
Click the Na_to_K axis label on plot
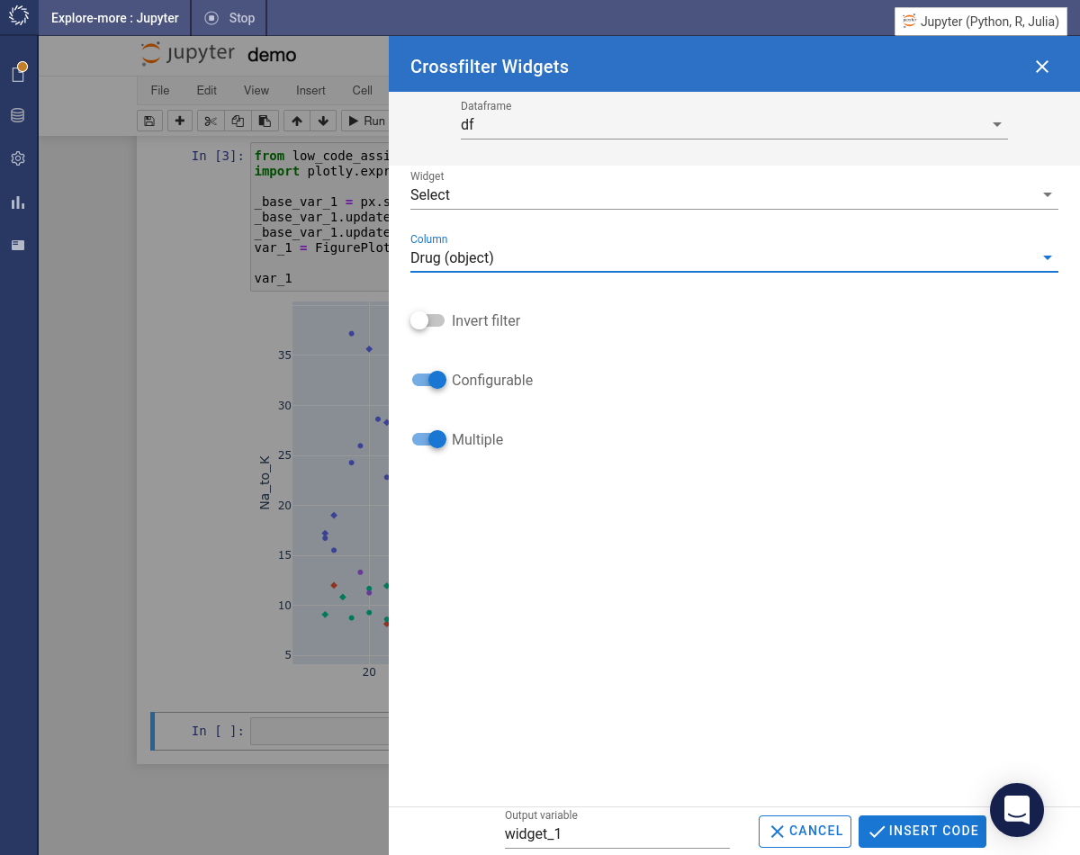[x=265, y=482]
